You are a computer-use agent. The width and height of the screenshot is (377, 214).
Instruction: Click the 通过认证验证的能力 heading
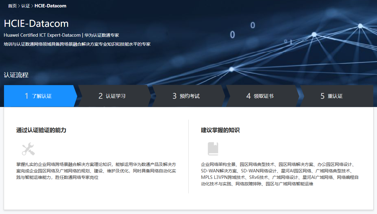coord(41,130)
